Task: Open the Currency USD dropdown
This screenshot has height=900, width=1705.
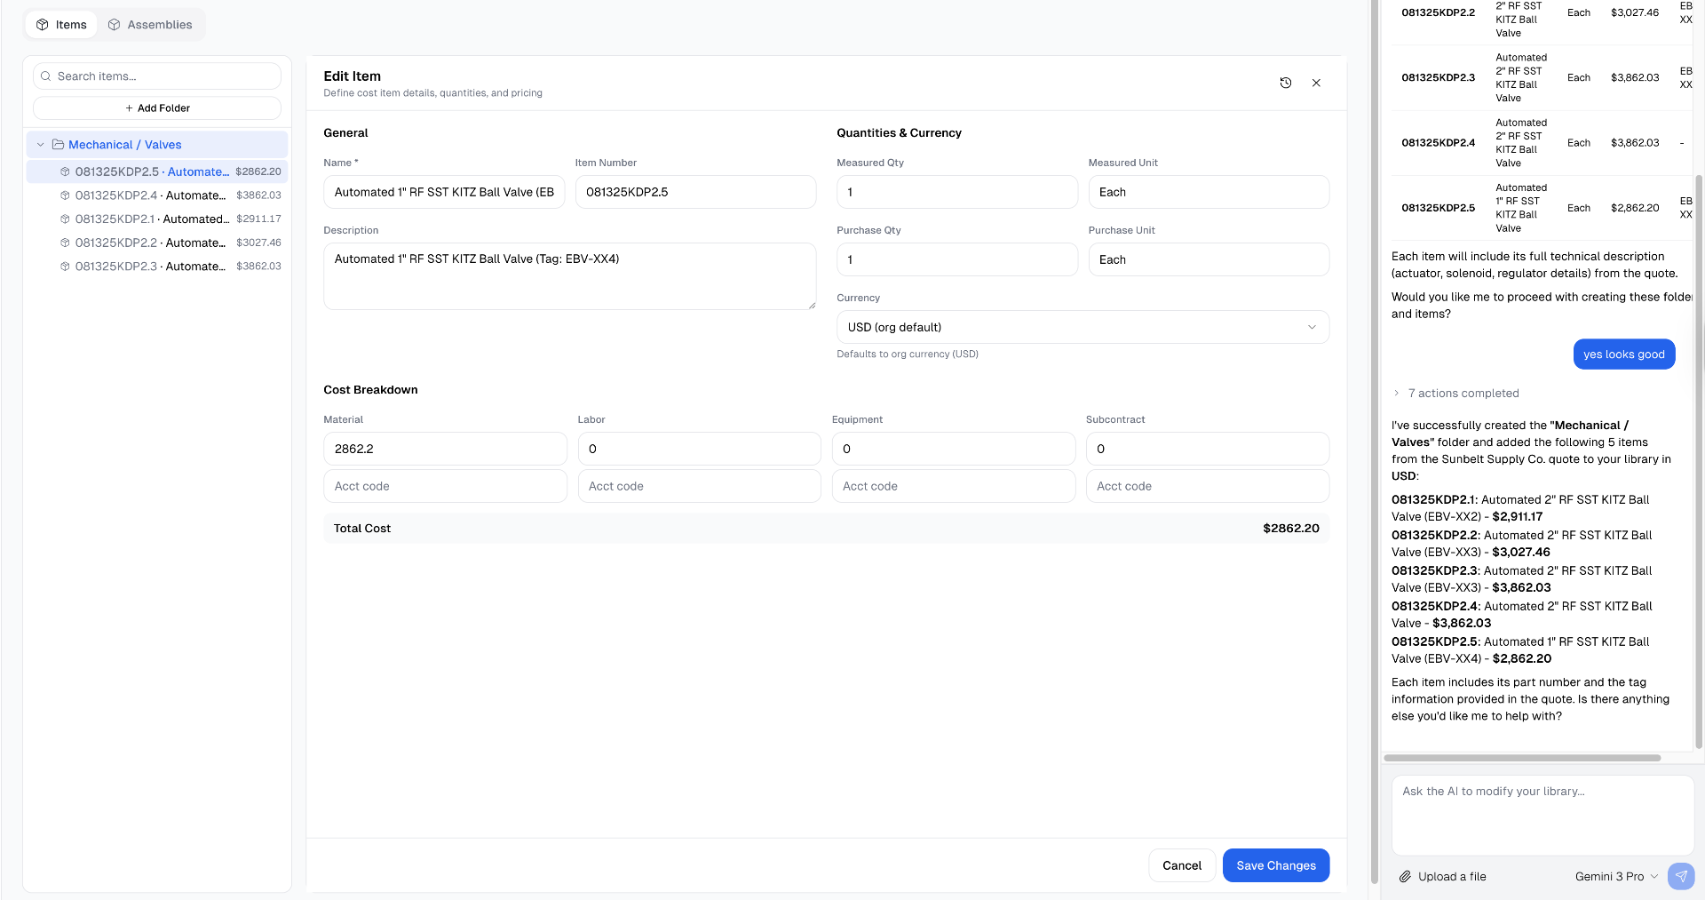Action: click(1082, 327)
